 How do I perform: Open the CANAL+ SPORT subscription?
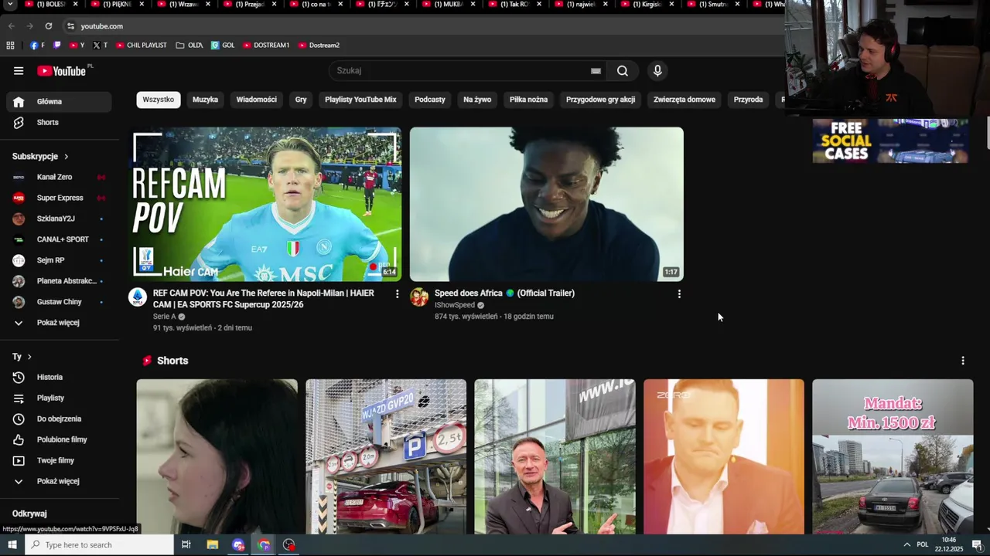59,240
